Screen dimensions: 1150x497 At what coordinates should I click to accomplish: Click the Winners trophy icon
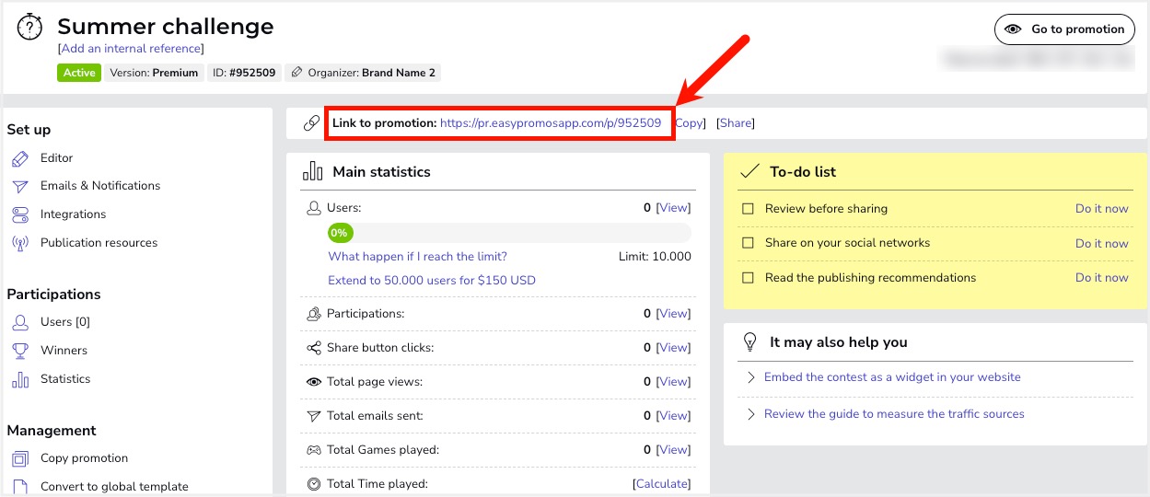point(20,351)
